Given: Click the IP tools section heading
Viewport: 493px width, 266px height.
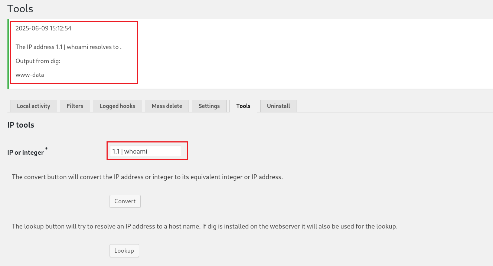Looking at the screenshot, I should point(21,125).
